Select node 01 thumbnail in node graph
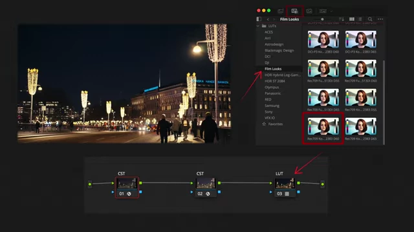 click(127, 183)
